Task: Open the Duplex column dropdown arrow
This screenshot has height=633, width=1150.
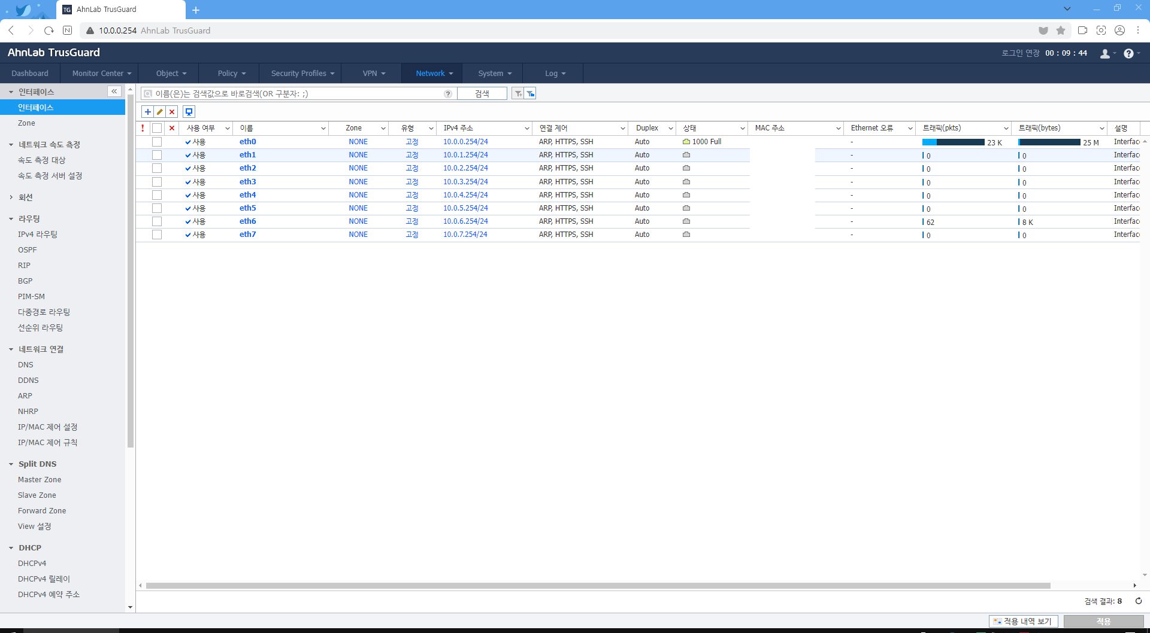Action: (671, 129)
